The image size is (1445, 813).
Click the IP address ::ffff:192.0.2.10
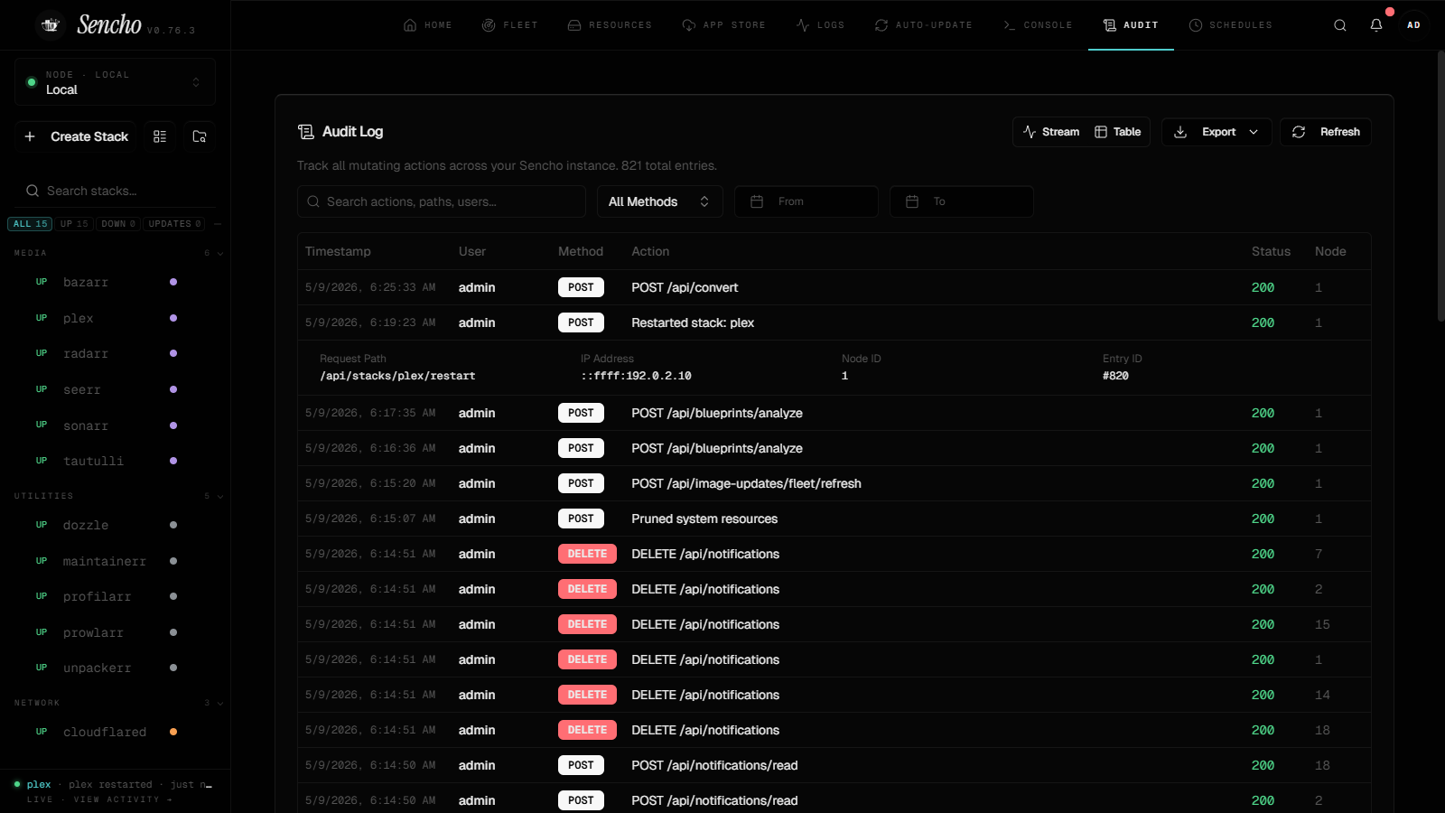point(636,376)
